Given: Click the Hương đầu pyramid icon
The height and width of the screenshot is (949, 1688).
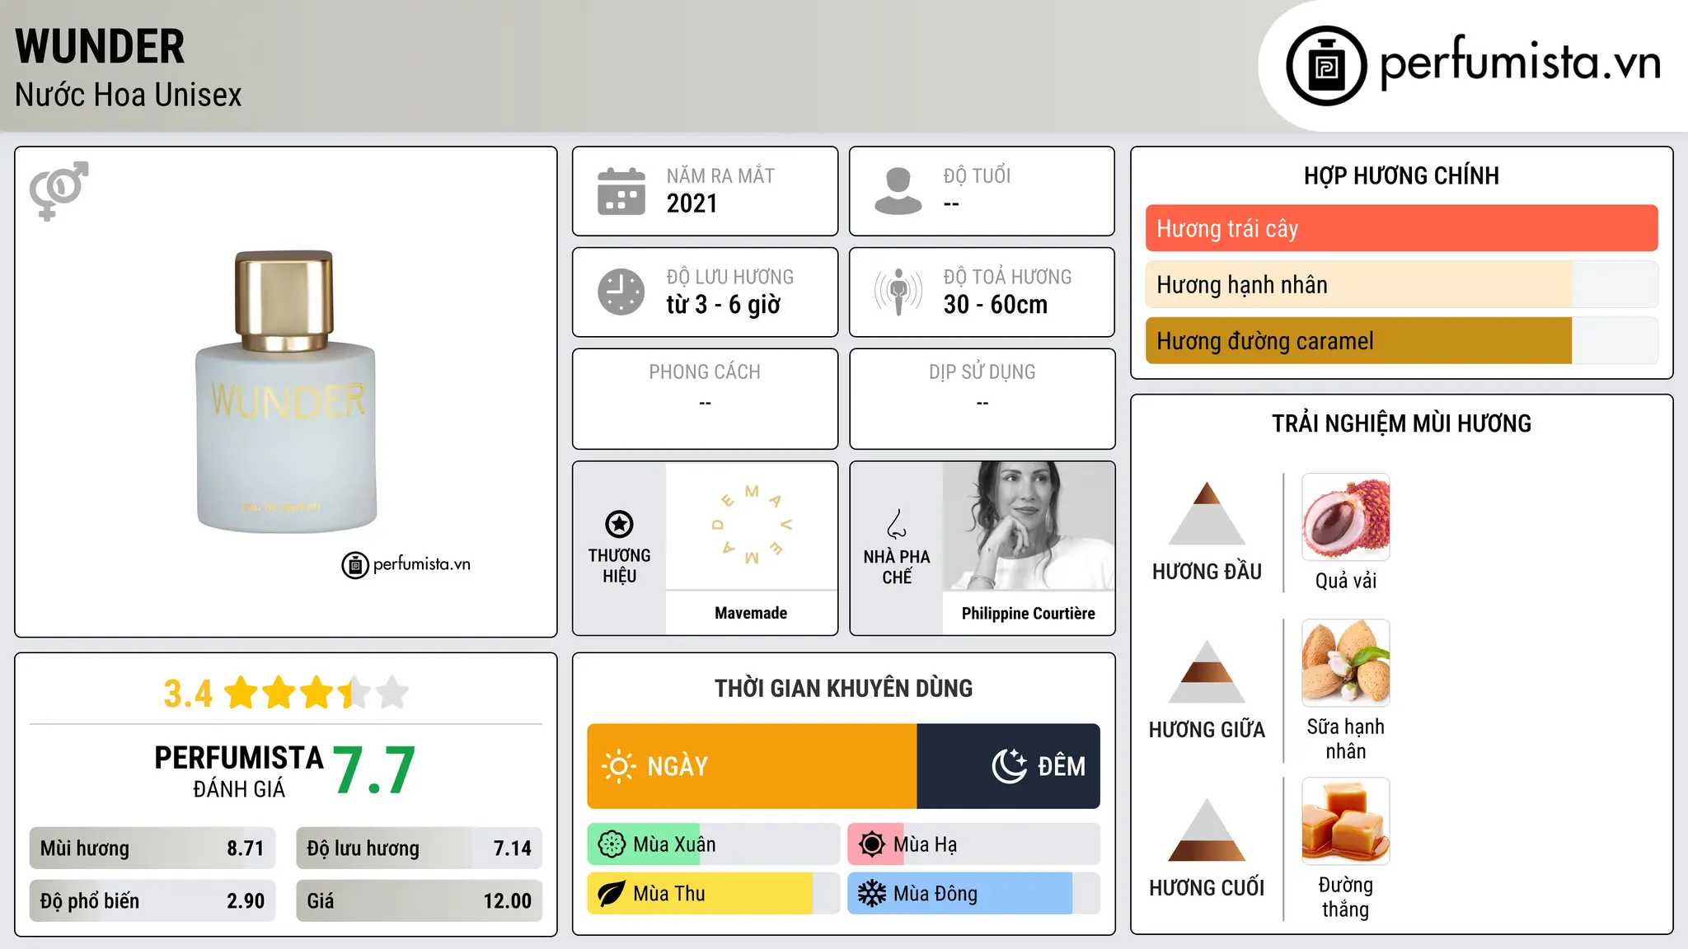Looking at the screenshot, I should click(x=1207, y=513).
